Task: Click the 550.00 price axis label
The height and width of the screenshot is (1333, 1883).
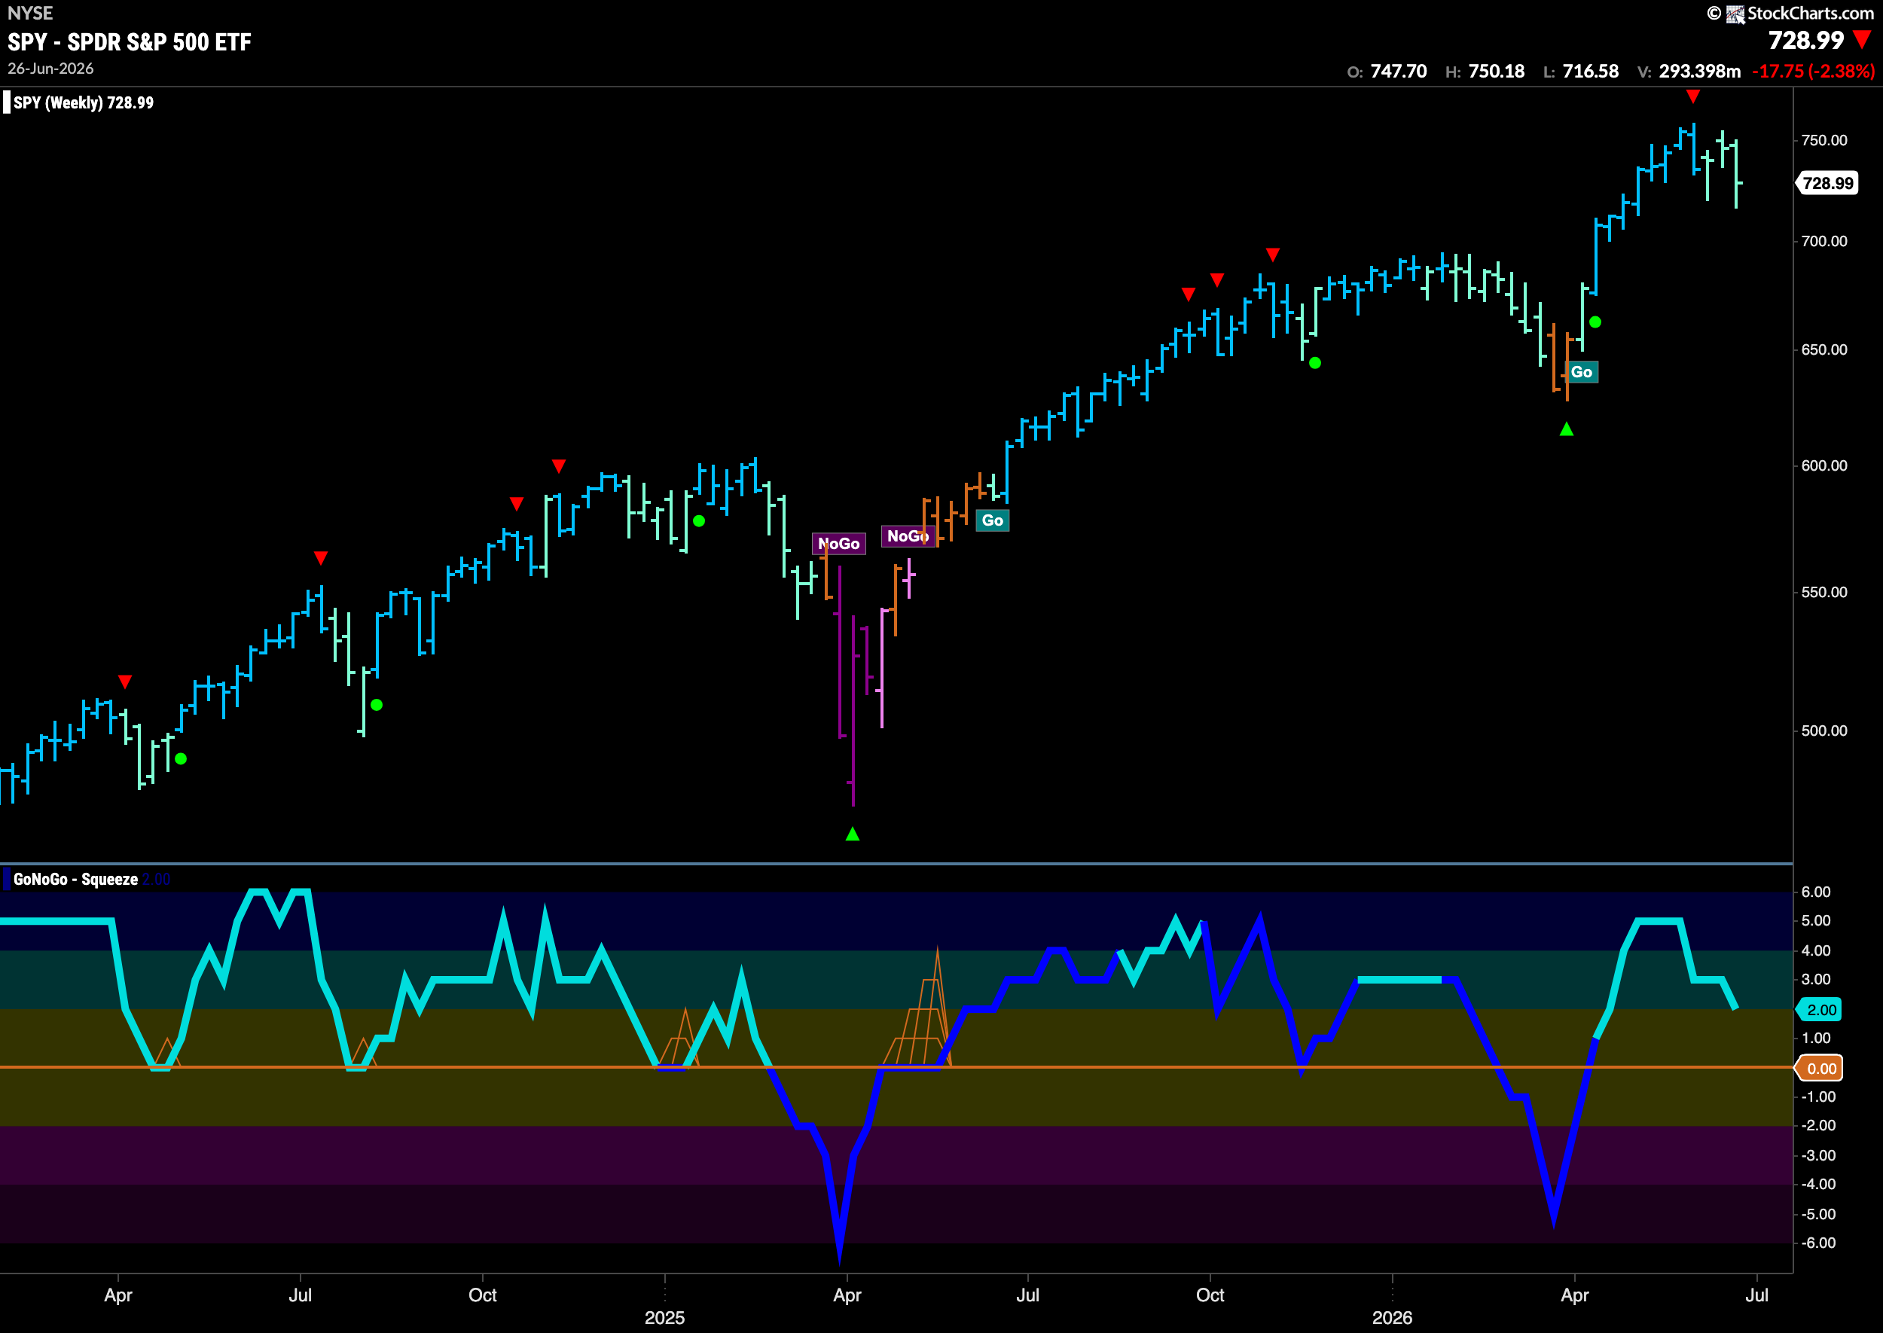Action: click(1824, 592)
